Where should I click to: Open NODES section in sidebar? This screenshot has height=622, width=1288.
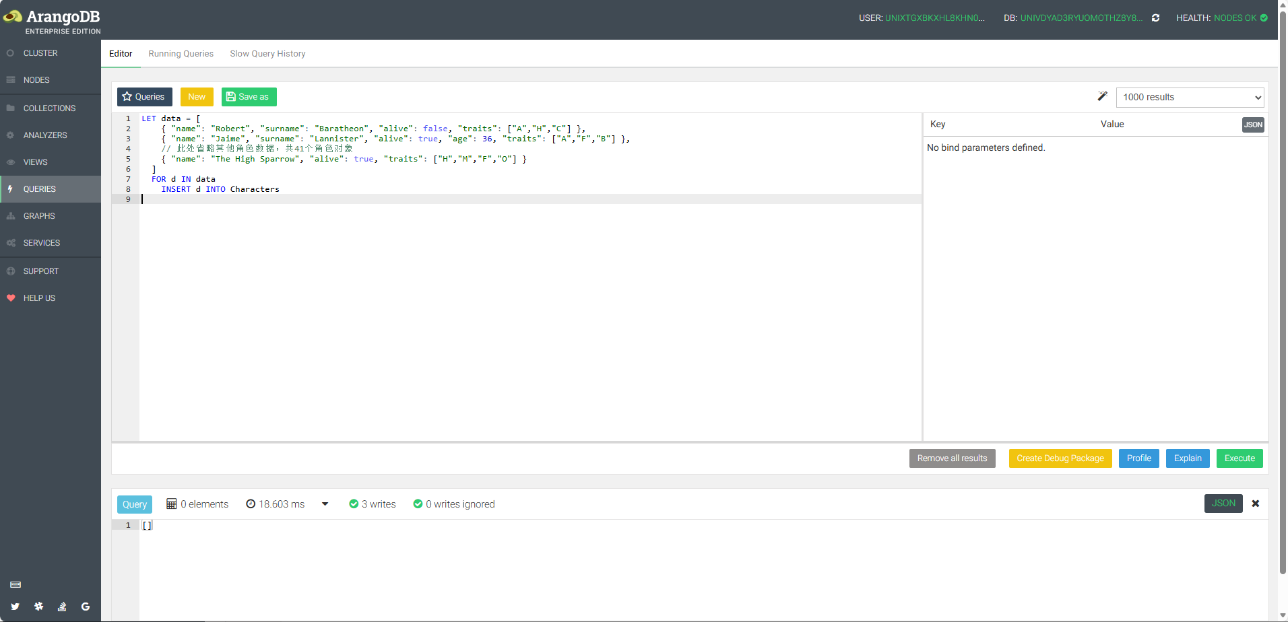pos(51,80)
